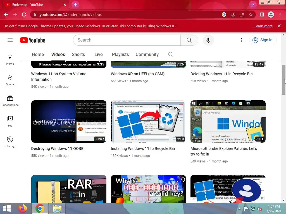Open Subscriptions in the left sidebar
Image resolution: width=286 pixels, height=214 pixels.
(10, 101)
